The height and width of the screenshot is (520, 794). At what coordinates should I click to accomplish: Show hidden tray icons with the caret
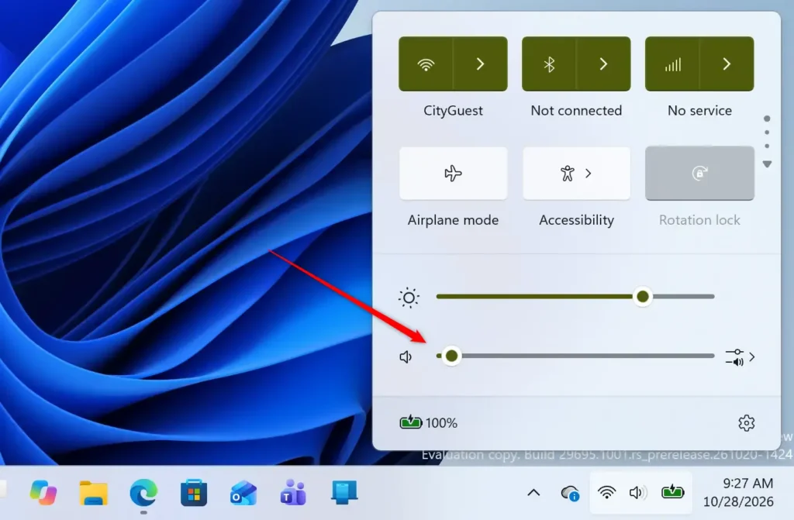(533, 492)
